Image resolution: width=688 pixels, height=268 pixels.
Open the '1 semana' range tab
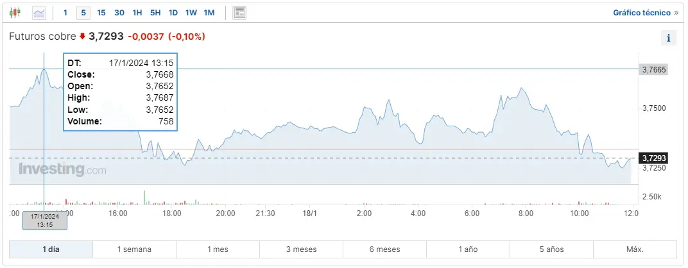[134, 249]
